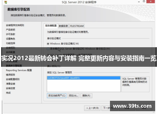Viewport: 158px width, 114px height.
Task: Click 添加当前用户(C) button
Action: (57, 96)
